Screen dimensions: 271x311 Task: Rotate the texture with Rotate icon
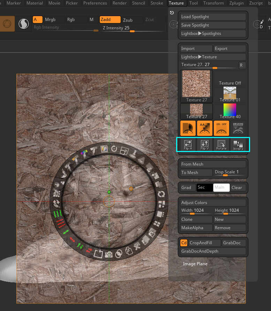(x=221, y=145)
